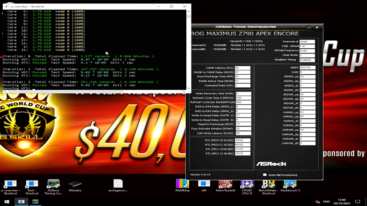Switch to y-cruncher in the taskbar
The height and width of the screenshot is (206, 367).
pos(22,201)
